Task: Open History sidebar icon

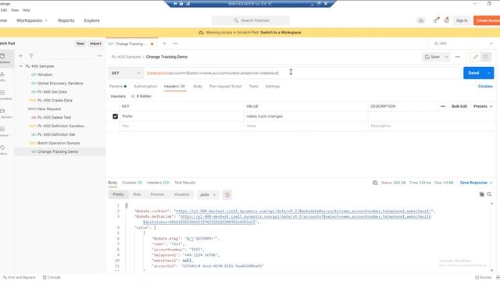Action: pos(2,150)
